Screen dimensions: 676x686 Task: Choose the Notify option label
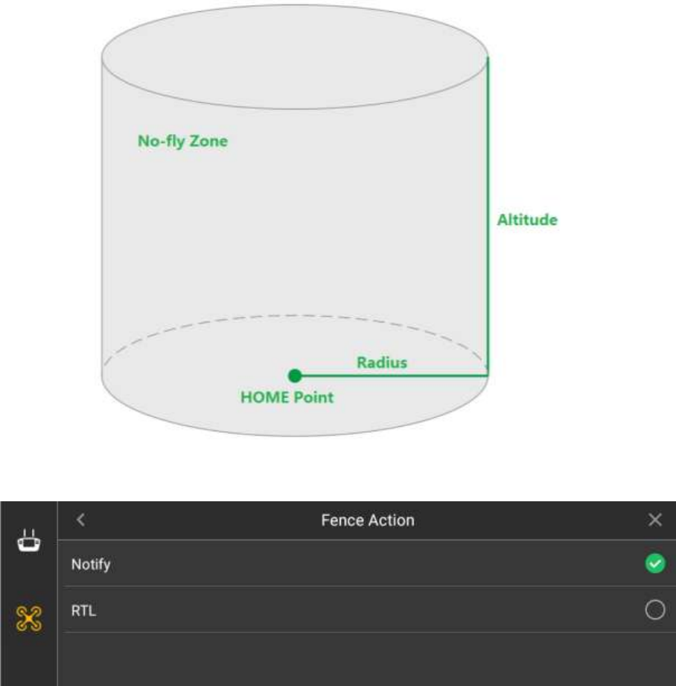(91, 565)
